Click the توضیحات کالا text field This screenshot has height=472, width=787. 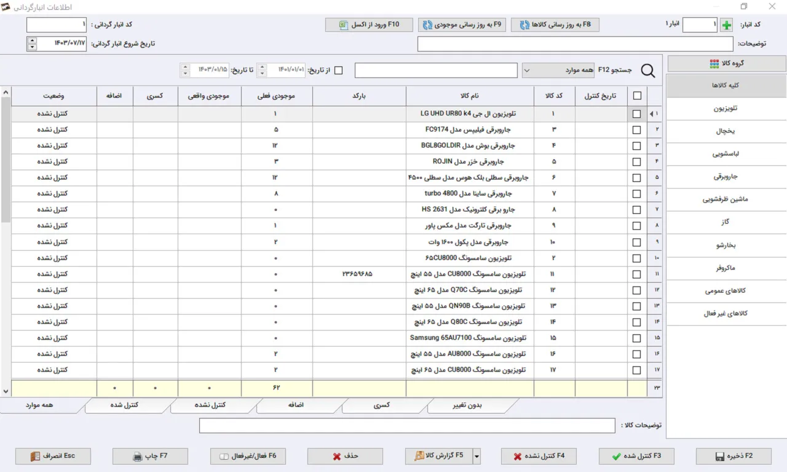(407, 426)
